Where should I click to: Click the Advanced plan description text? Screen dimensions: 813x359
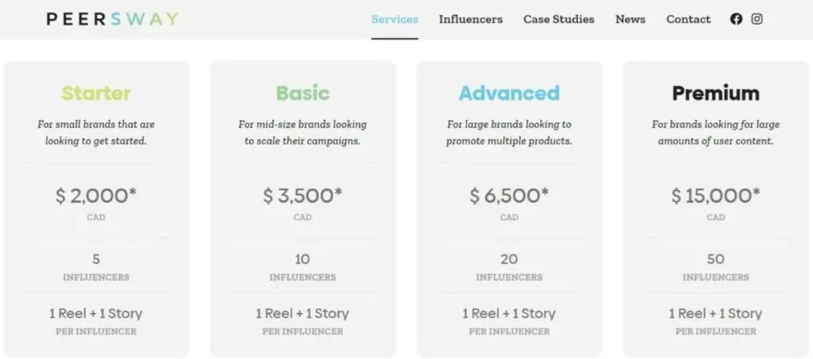click(x=509, y=133)
